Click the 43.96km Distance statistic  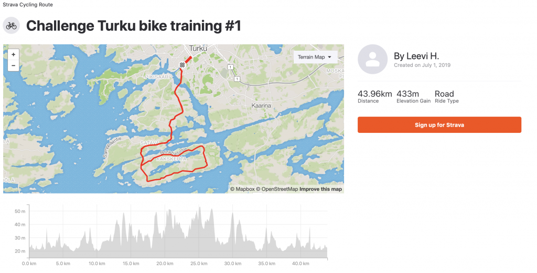coord(374,96)
